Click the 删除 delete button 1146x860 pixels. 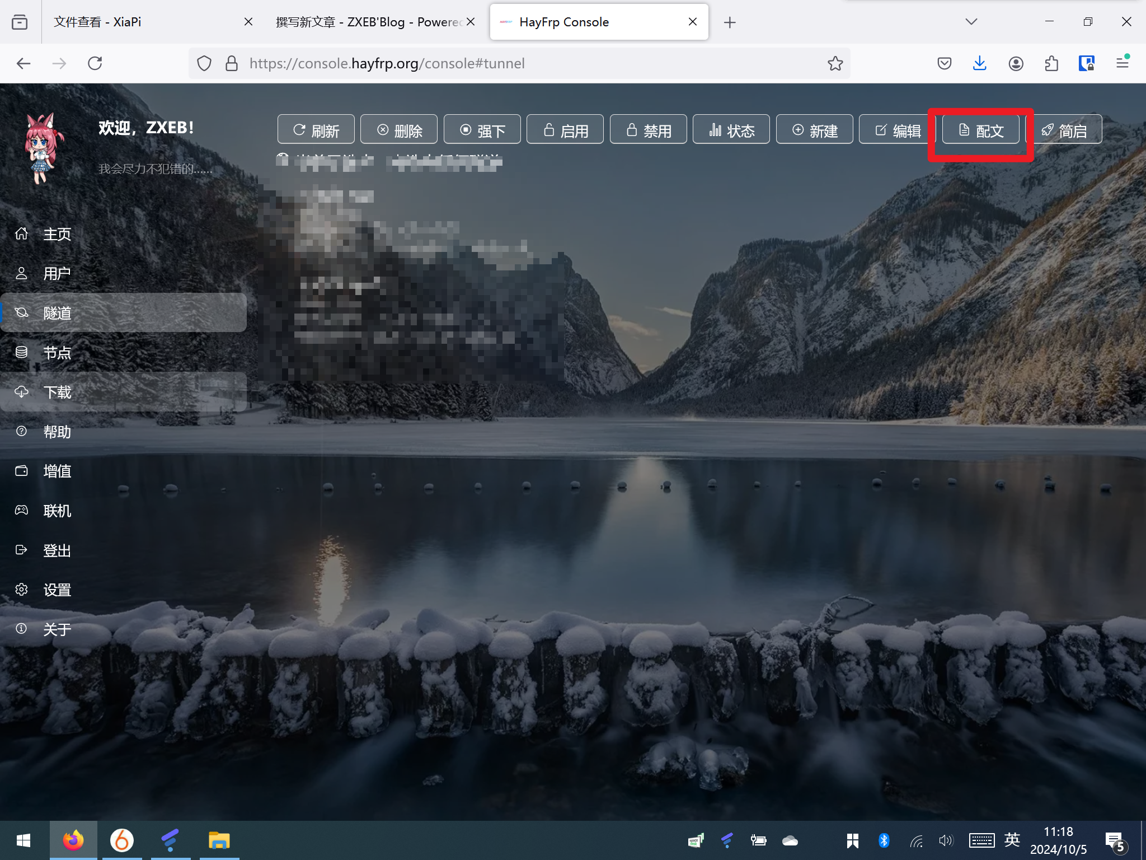(x=399, y=130)
